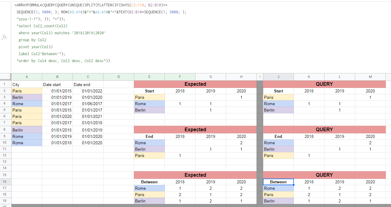Select column K header
The image size is (391, 207).
coord(309,77)
